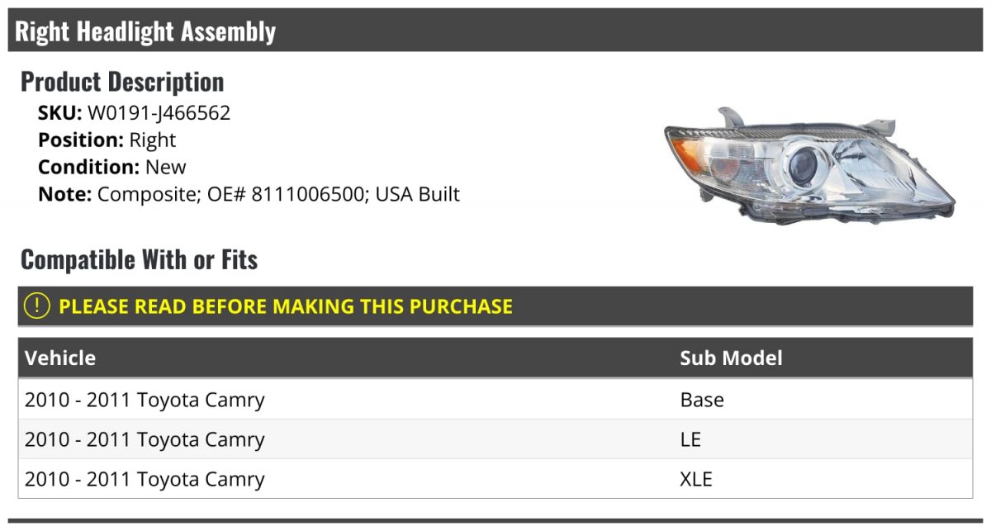Click the Toyota Camry XLE row
Screen dimensions: 991x531
click(x=495, y=479)
